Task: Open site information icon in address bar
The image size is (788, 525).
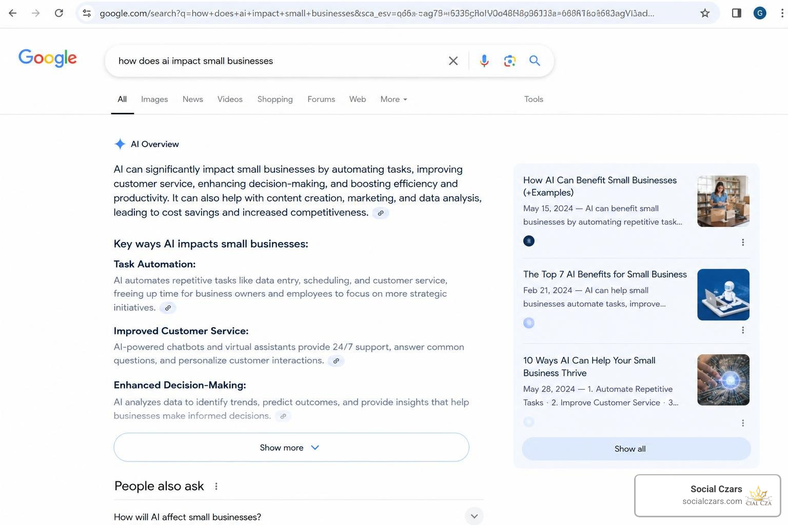Action: 87,13
